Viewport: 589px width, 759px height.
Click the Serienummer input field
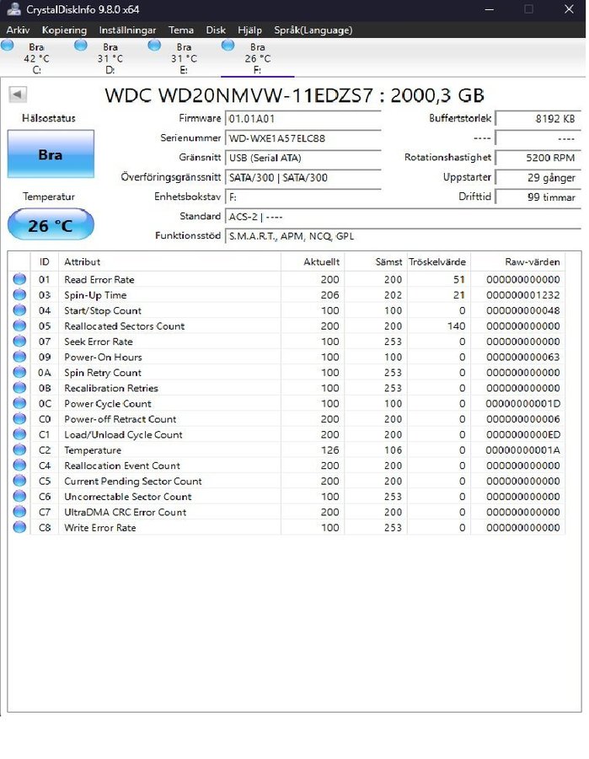(303, 138)
